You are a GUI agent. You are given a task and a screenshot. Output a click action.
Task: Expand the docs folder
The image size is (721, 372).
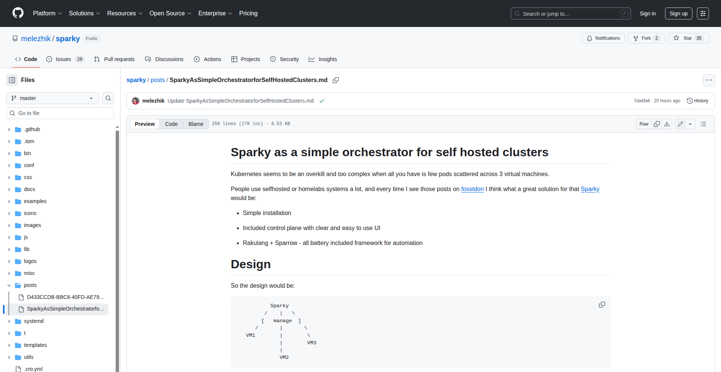(x=9, y=190)
